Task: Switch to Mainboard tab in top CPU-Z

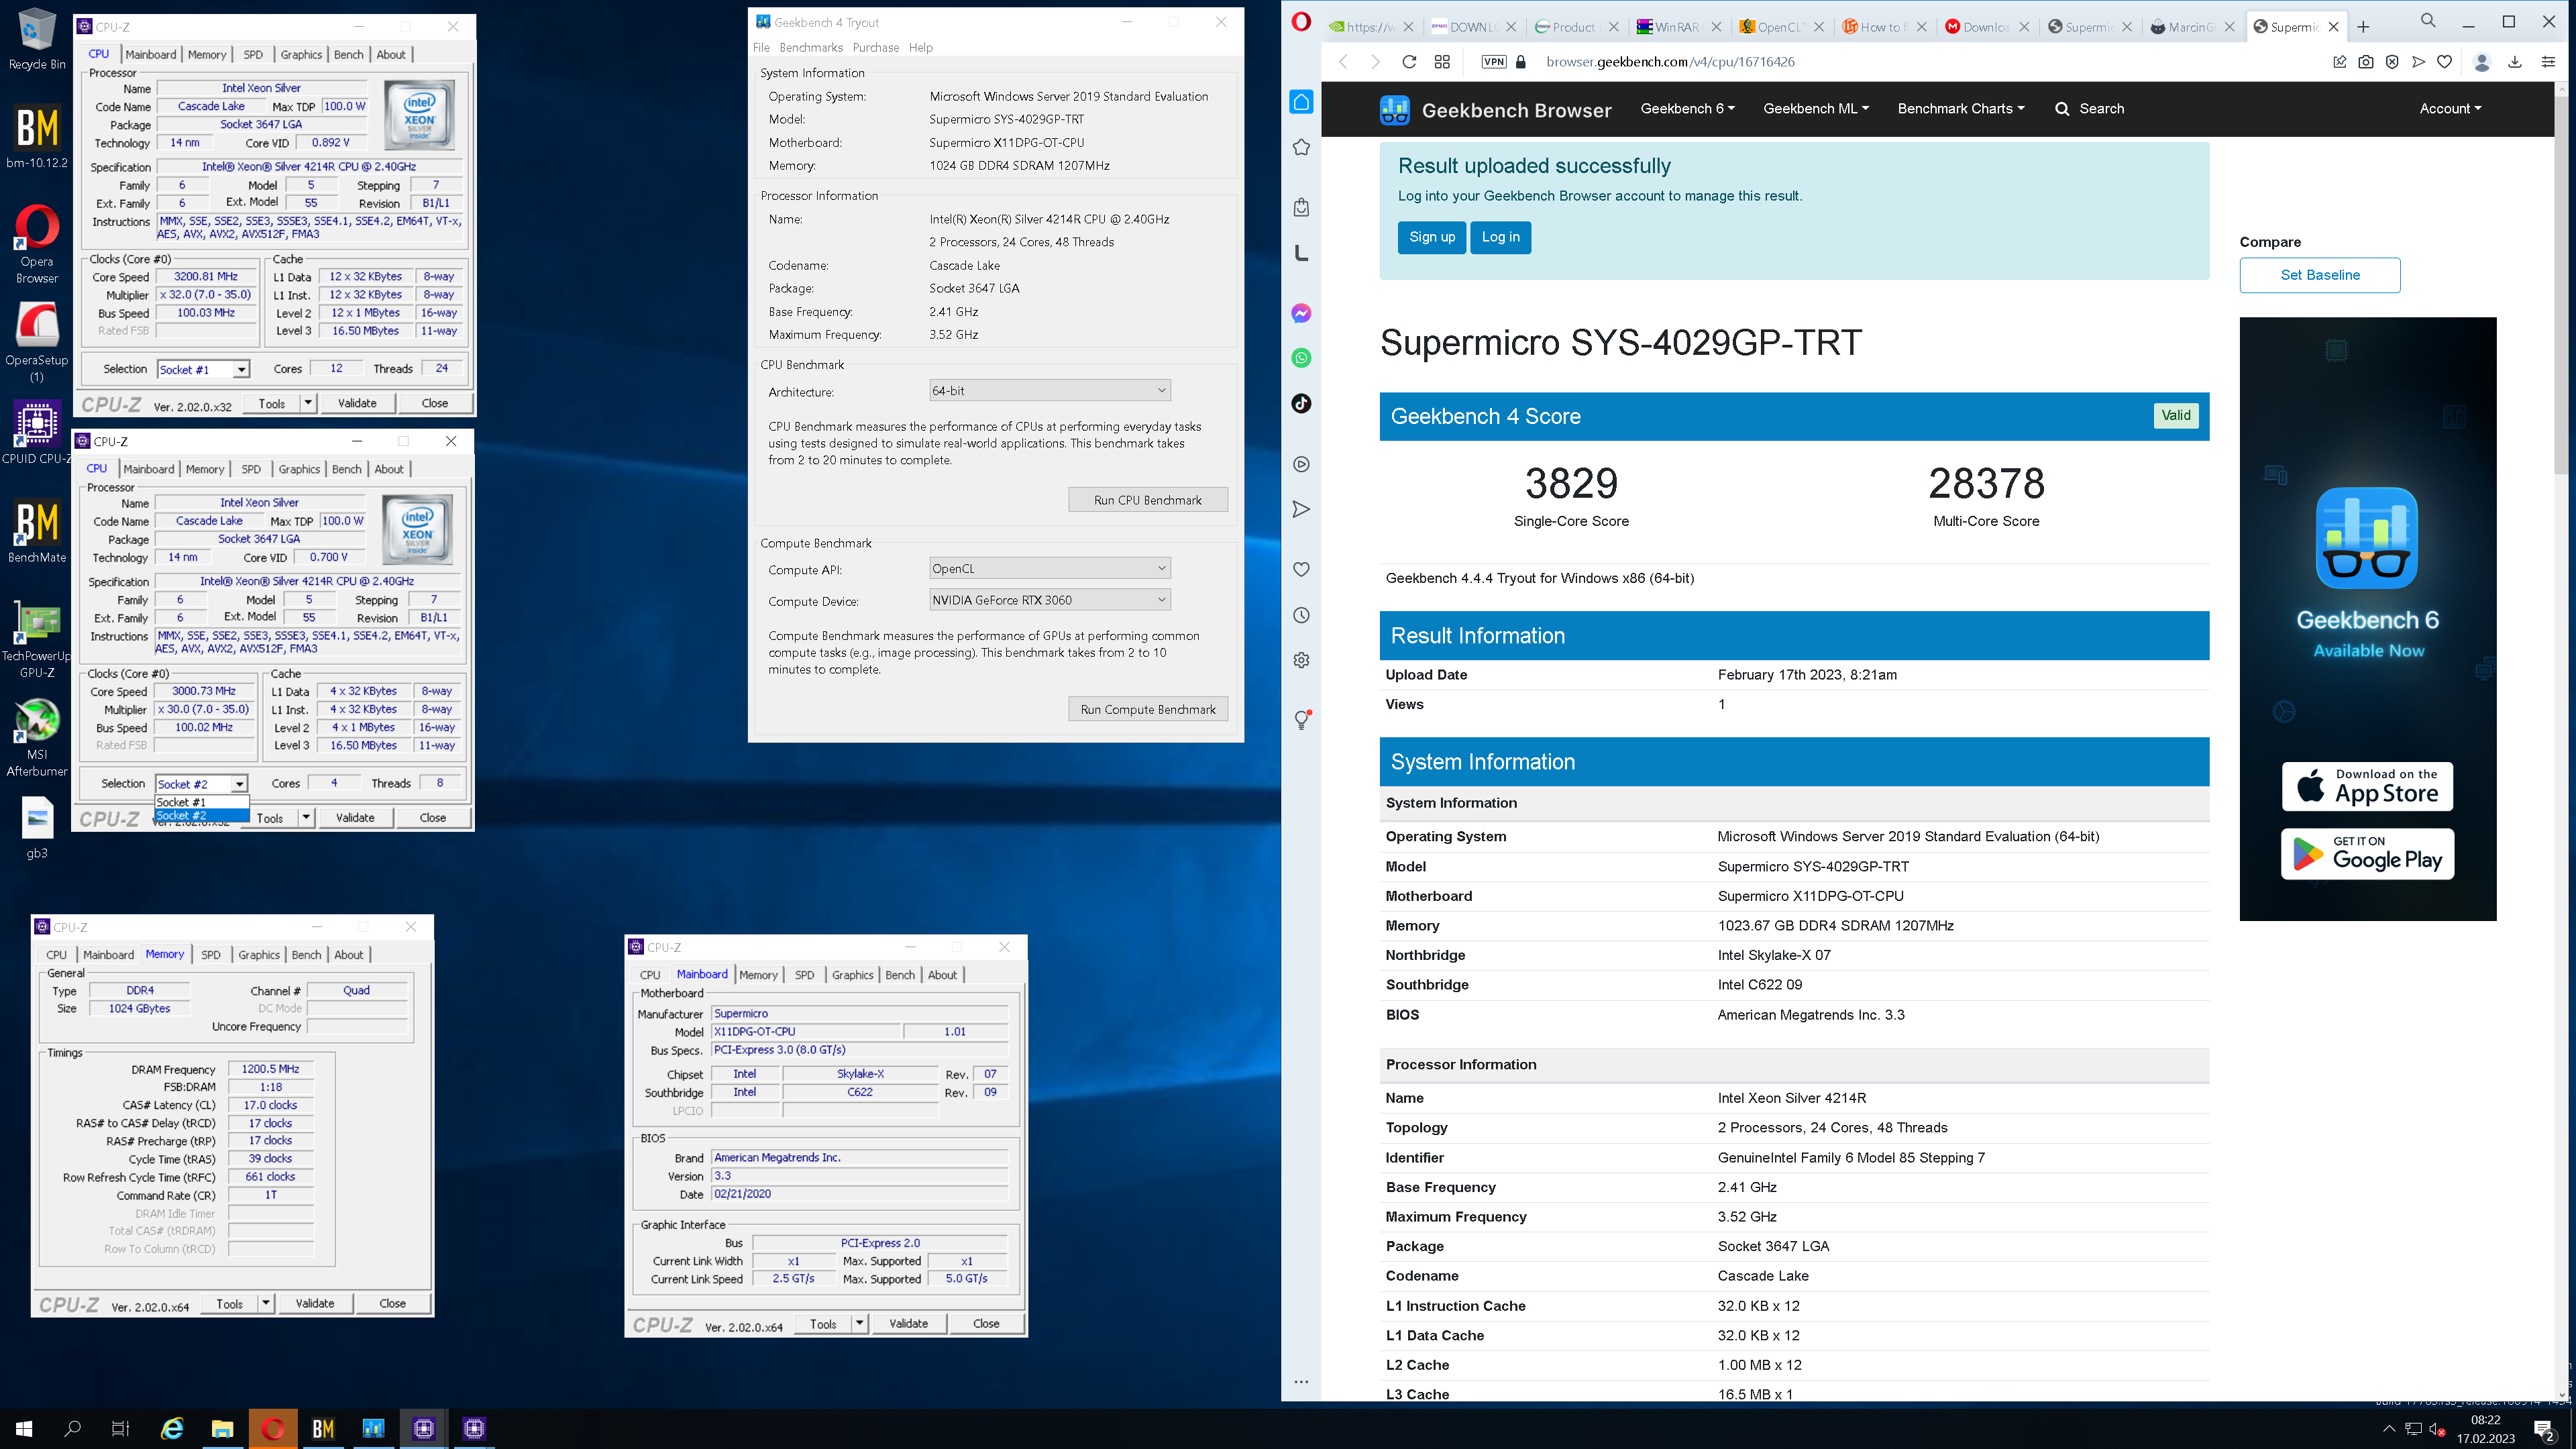Action: tap(151, 55)
